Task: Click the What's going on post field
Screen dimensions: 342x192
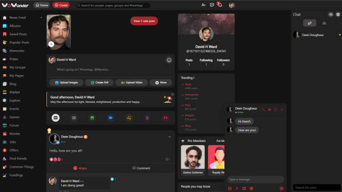Action: coord(110,70)
